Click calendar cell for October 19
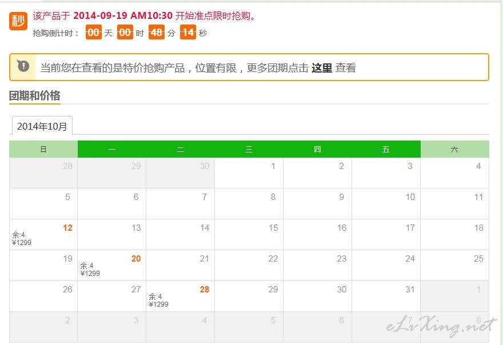Screen dimensions: 503x345 point(43,266)
